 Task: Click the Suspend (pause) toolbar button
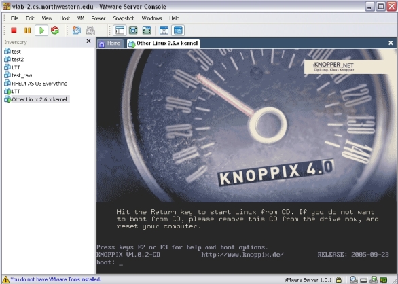click(27, 31)
